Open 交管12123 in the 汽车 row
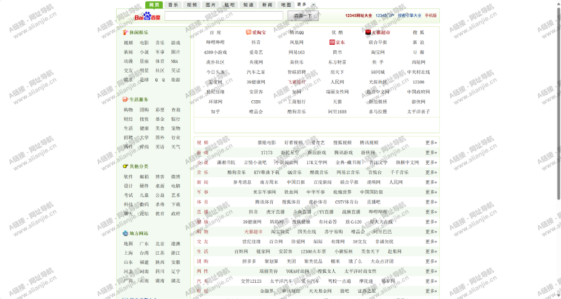 (251, 282)
